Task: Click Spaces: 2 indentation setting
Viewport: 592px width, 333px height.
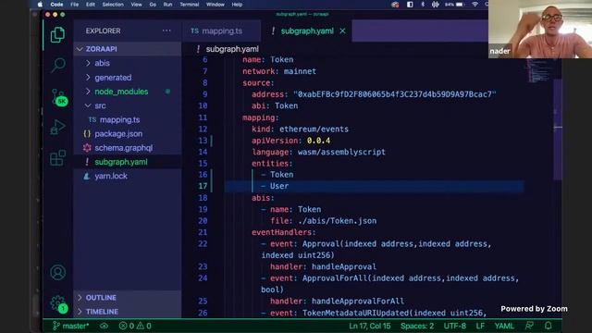Action: (417, 326)
